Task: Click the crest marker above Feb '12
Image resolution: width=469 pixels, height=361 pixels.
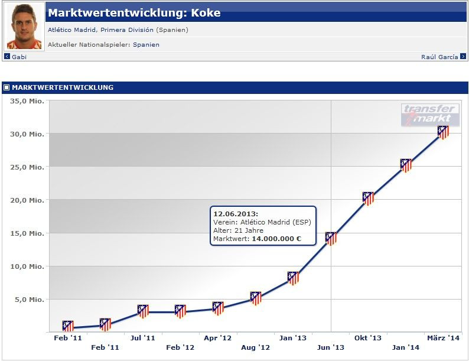Action: click(x=181, y=311)
